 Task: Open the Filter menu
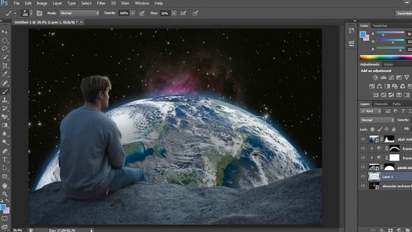click(101, 3)
